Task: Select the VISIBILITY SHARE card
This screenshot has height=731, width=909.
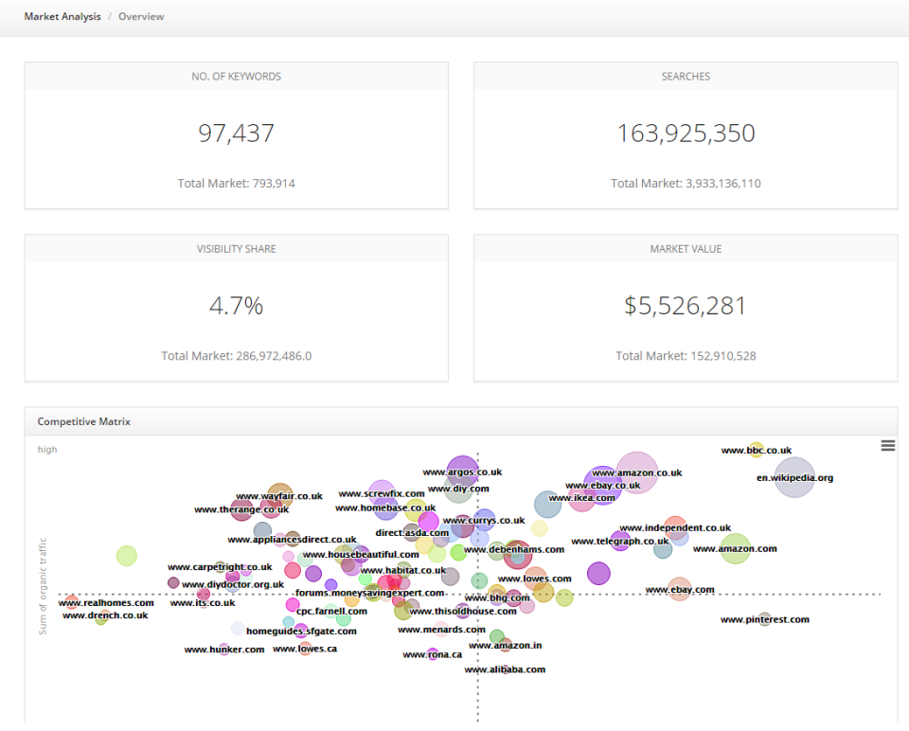Action: click(237, 307)
